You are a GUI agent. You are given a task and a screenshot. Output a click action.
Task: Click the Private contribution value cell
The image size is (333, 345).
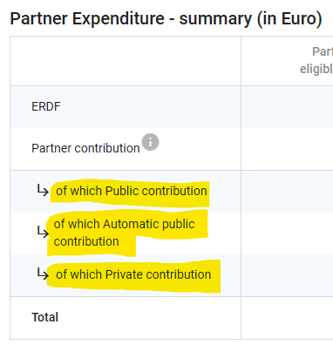point(287,275)
